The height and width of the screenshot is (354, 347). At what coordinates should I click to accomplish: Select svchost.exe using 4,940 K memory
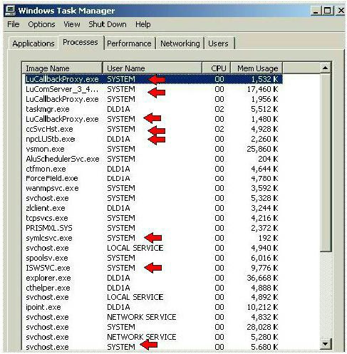click(x=152, y=248)
